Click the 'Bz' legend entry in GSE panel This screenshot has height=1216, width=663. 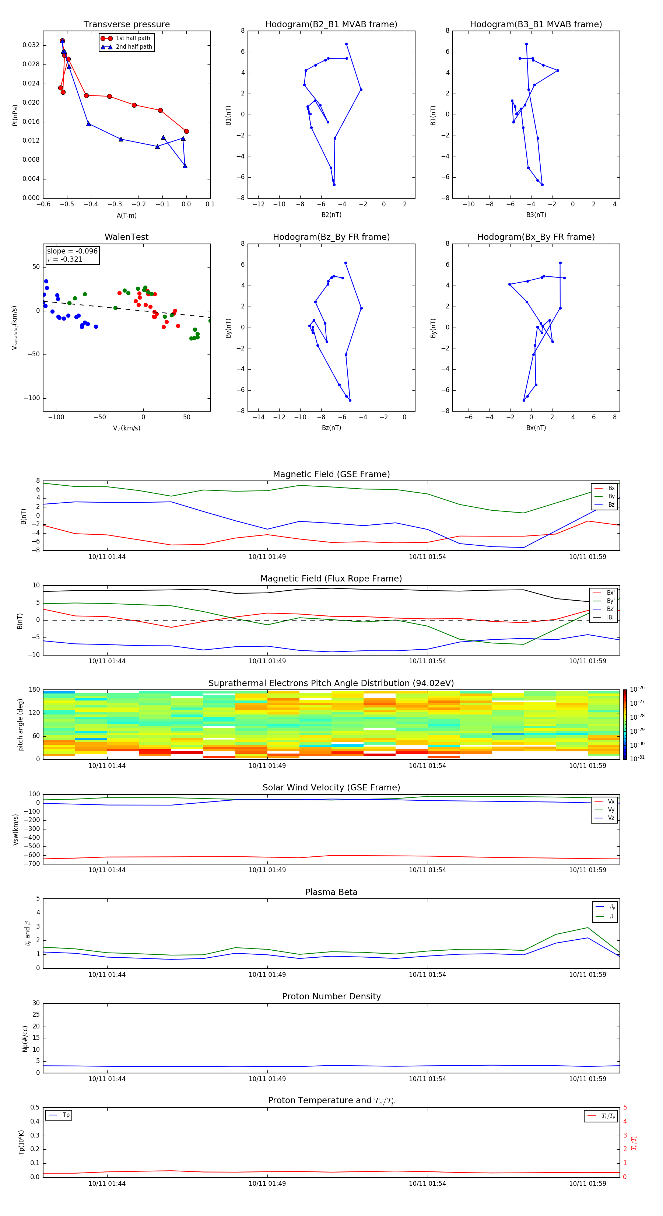coord(604,504)
